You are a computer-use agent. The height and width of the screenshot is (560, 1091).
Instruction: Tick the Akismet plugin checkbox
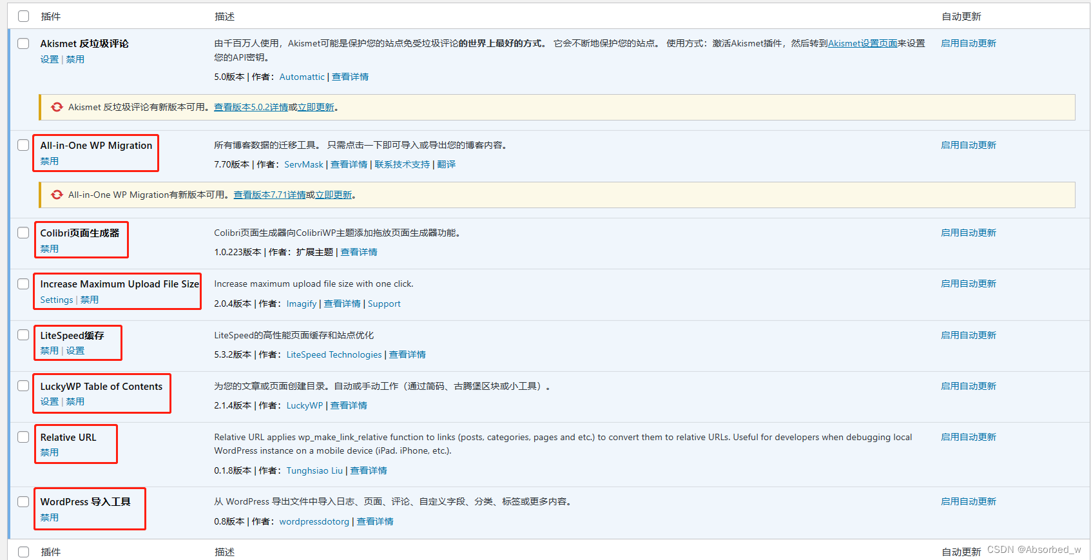24,43
